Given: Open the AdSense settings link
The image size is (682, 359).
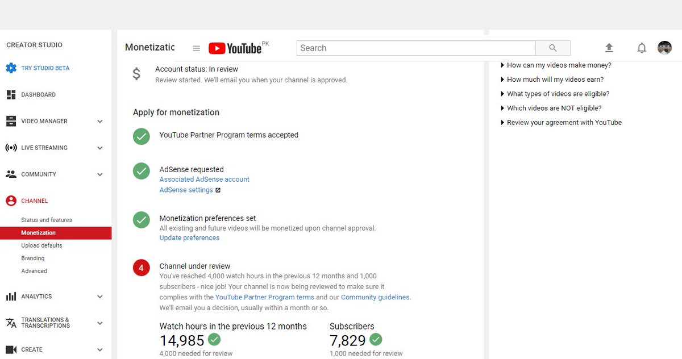Looking at the screenshot, I should pyautogui.click(x=186, y=190).
